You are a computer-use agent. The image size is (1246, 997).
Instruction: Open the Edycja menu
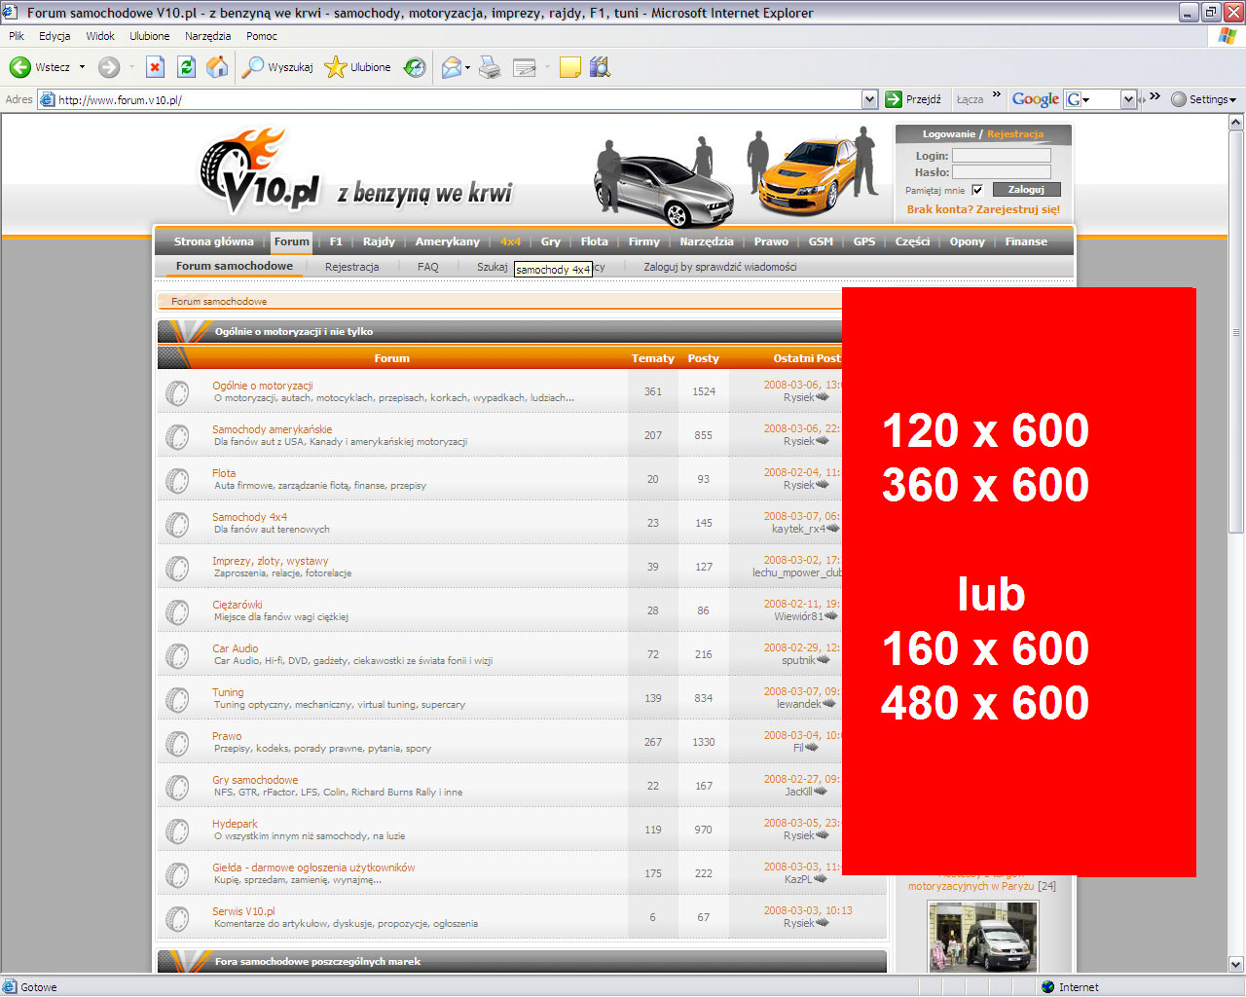tap(55, 36)
